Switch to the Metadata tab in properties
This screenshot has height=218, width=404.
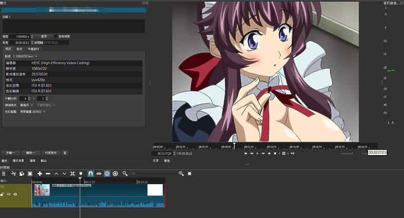(34, 49)
